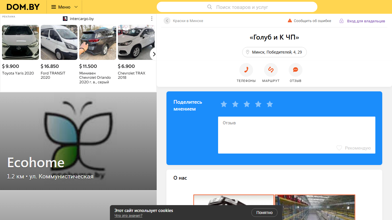Open the ad options three-dot menu
Viewport: 392px width, 220px height.
(152, 19)
